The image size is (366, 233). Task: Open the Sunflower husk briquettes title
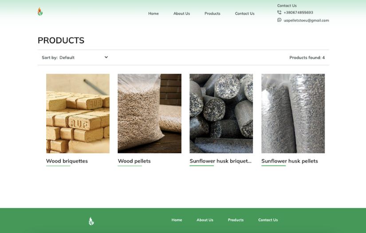(x=220, y=161)
